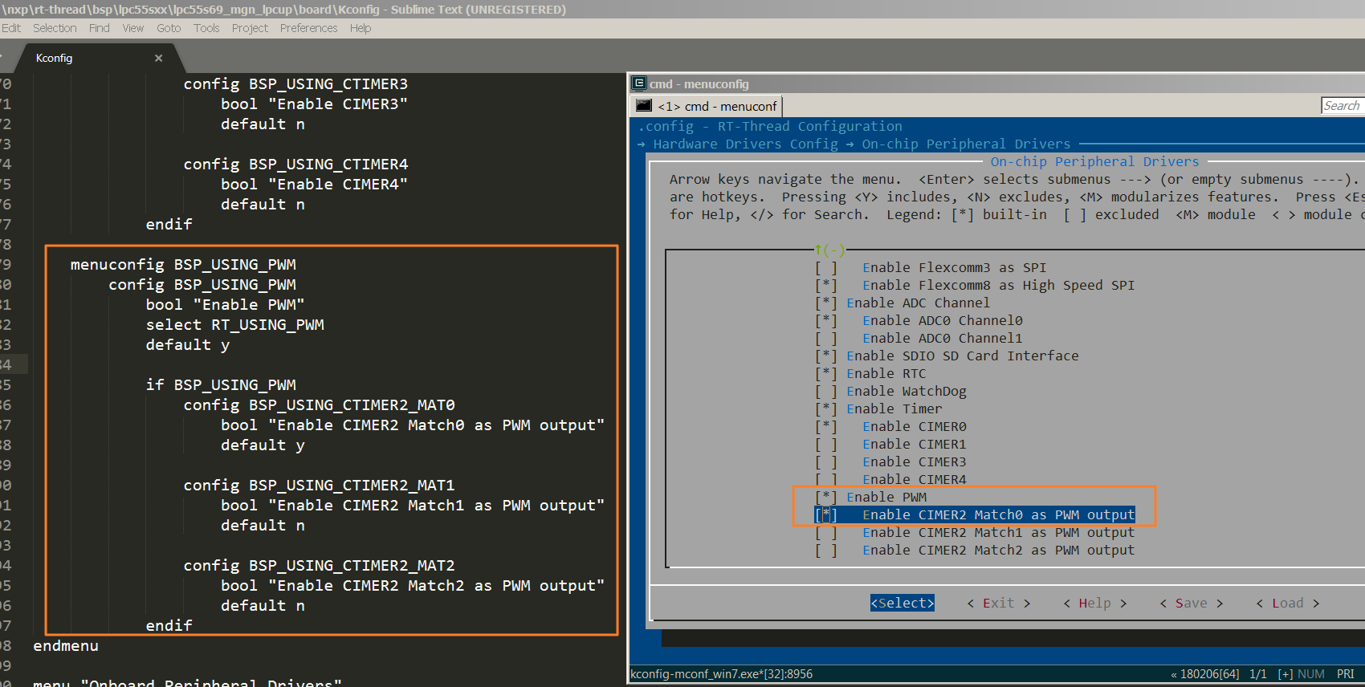Click the ConEmu window icon in title bar

tap(639, 83)
